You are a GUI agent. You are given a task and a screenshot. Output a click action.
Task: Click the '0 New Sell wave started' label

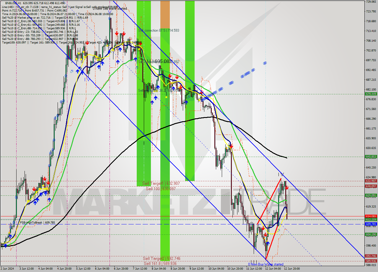tap(110, 9)
